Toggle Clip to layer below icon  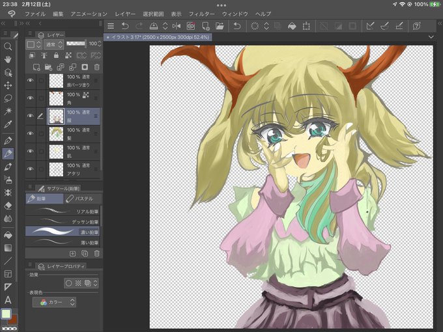point(32,55)
